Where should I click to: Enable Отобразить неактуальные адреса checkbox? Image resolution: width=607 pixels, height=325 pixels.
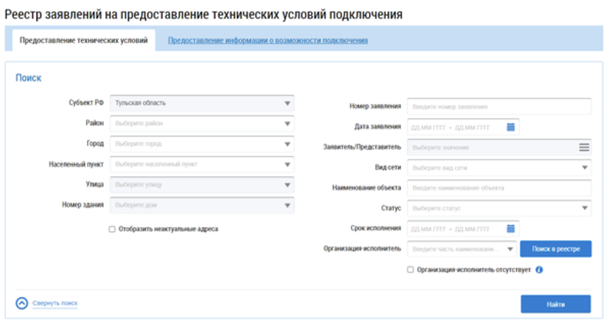(x=112, y=229)
